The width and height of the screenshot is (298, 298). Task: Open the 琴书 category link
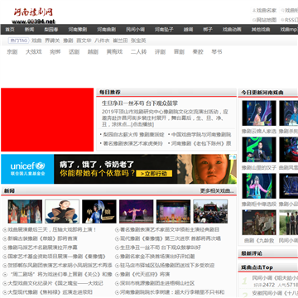coord(217,52)
